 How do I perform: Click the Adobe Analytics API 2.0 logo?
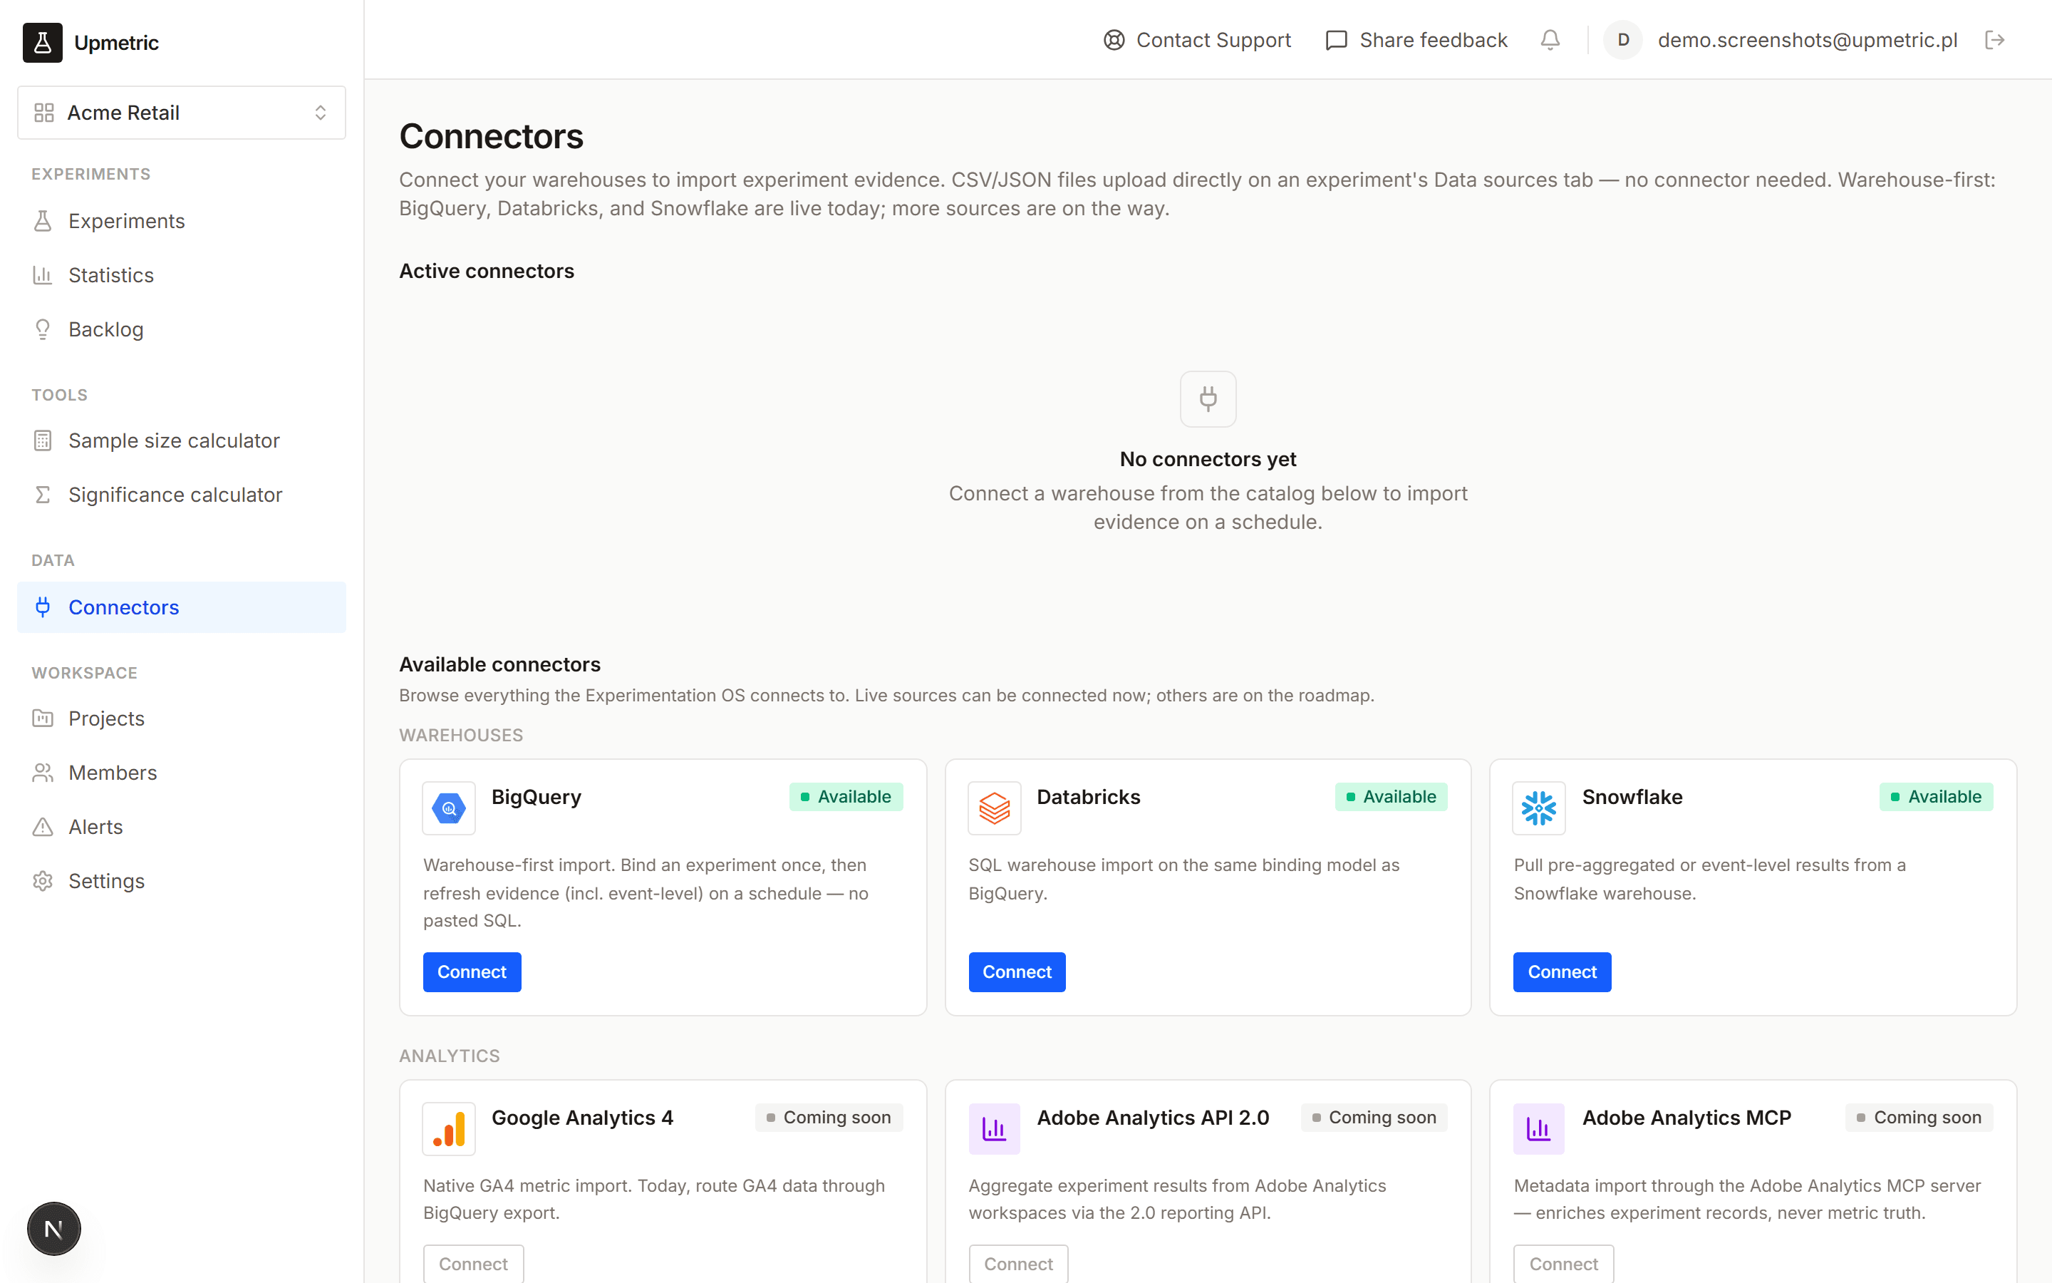click(995, 1128)
